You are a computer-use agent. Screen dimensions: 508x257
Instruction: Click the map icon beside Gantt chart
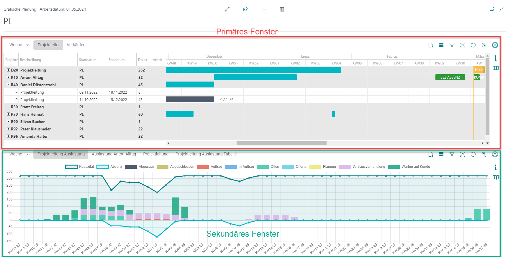496,68
